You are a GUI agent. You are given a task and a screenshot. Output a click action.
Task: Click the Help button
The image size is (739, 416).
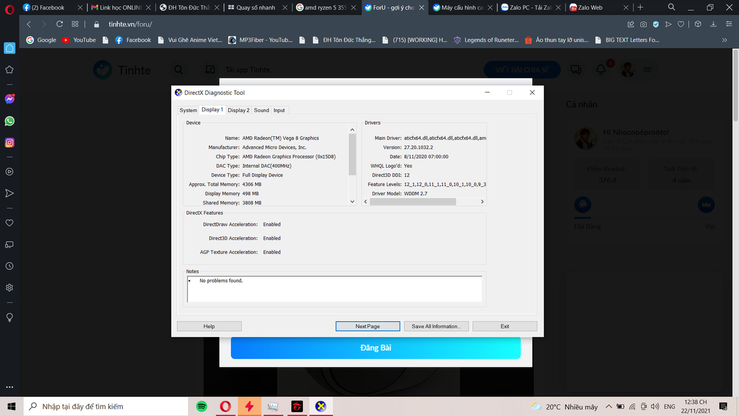click(209, 326)
